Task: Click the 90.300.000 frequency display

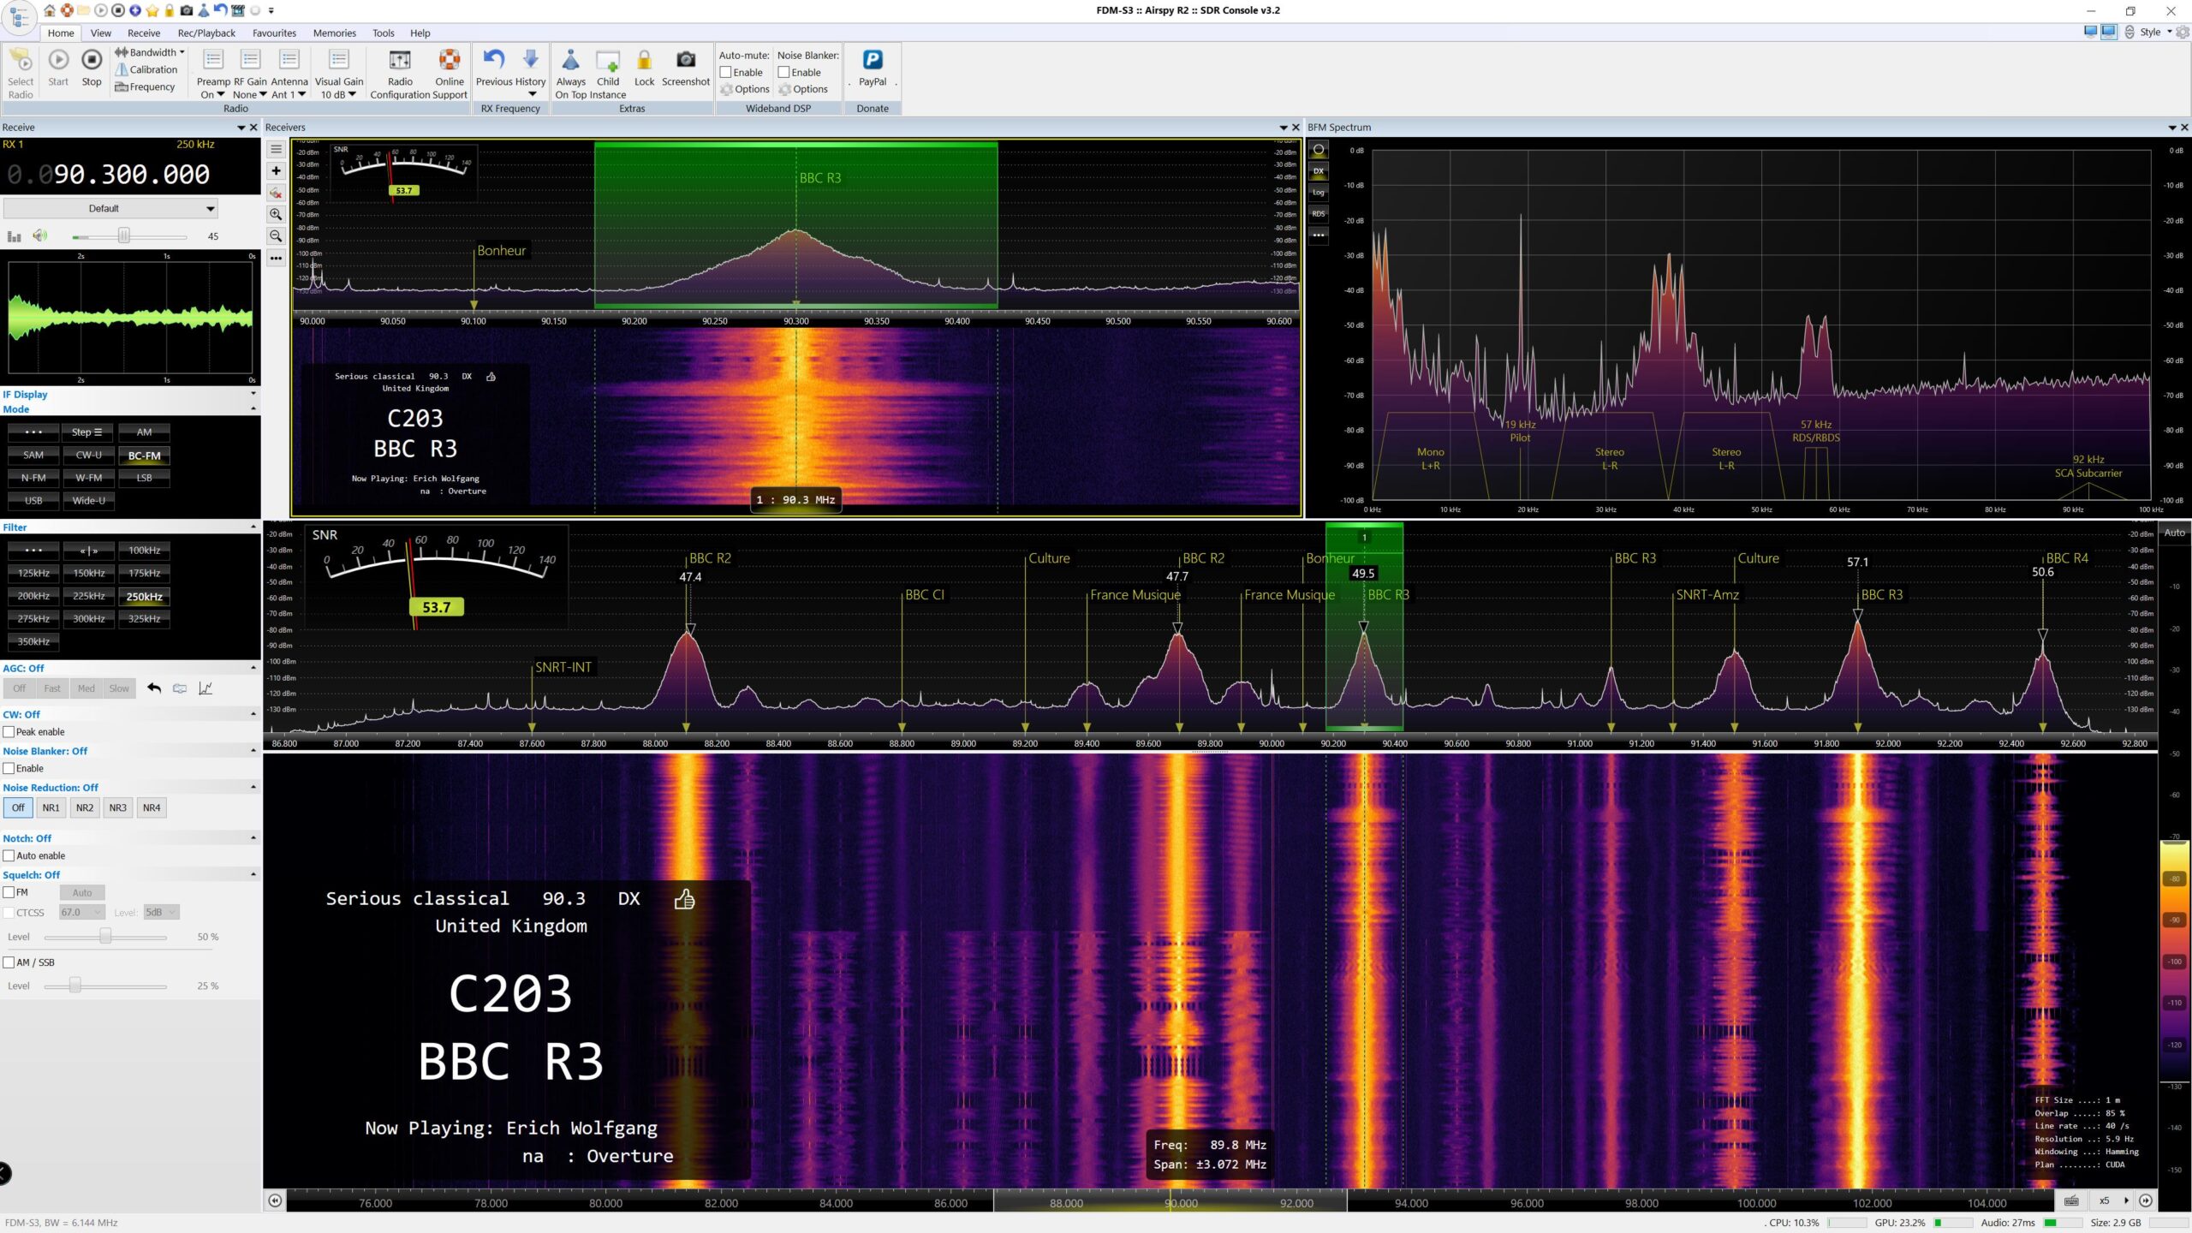Action: pyautogui.click(x=131, y=175)
